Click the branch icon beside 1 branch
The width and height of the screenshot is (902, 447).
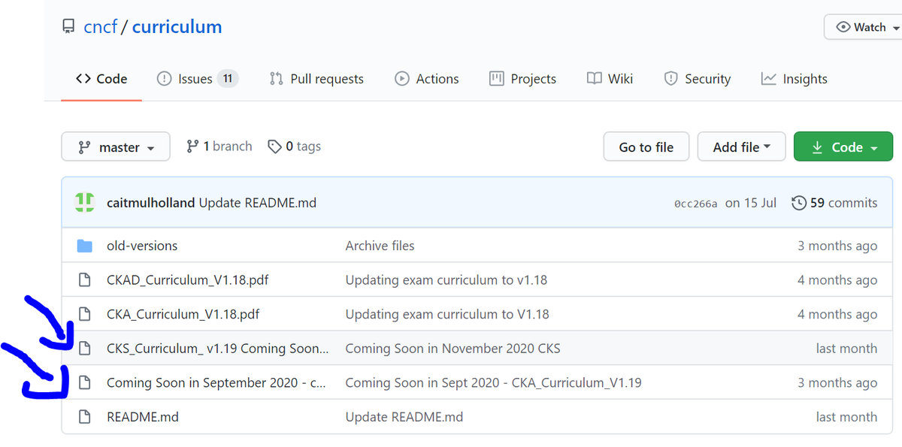(193, 146)
